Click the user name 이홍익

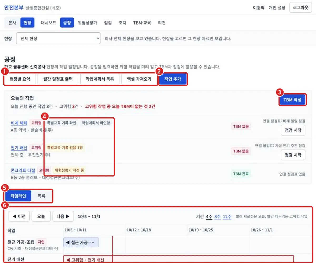(258, 8)
